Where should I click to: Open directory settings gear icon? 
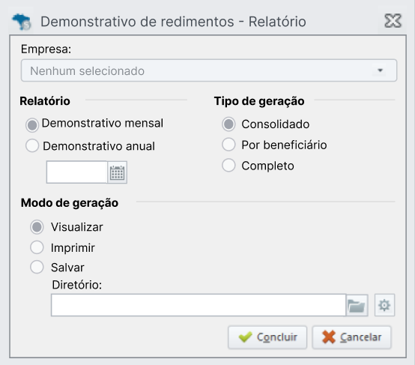tap(384, 305)
